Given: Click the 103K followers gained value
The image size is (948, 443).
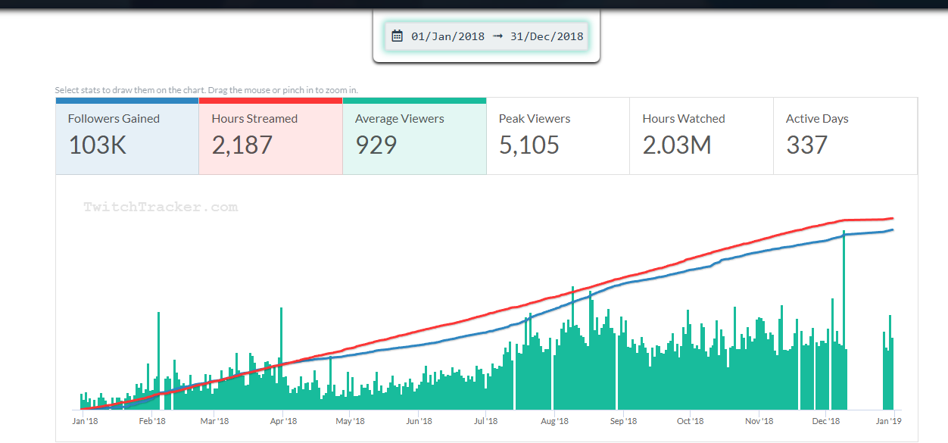Looking at the screenshot, I should [x=98, y=145].
